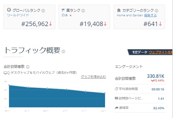Click the page views icon beside 訪問別ページビ…
The width and height of the screenshot is (173, 118).
click(116, 98)
